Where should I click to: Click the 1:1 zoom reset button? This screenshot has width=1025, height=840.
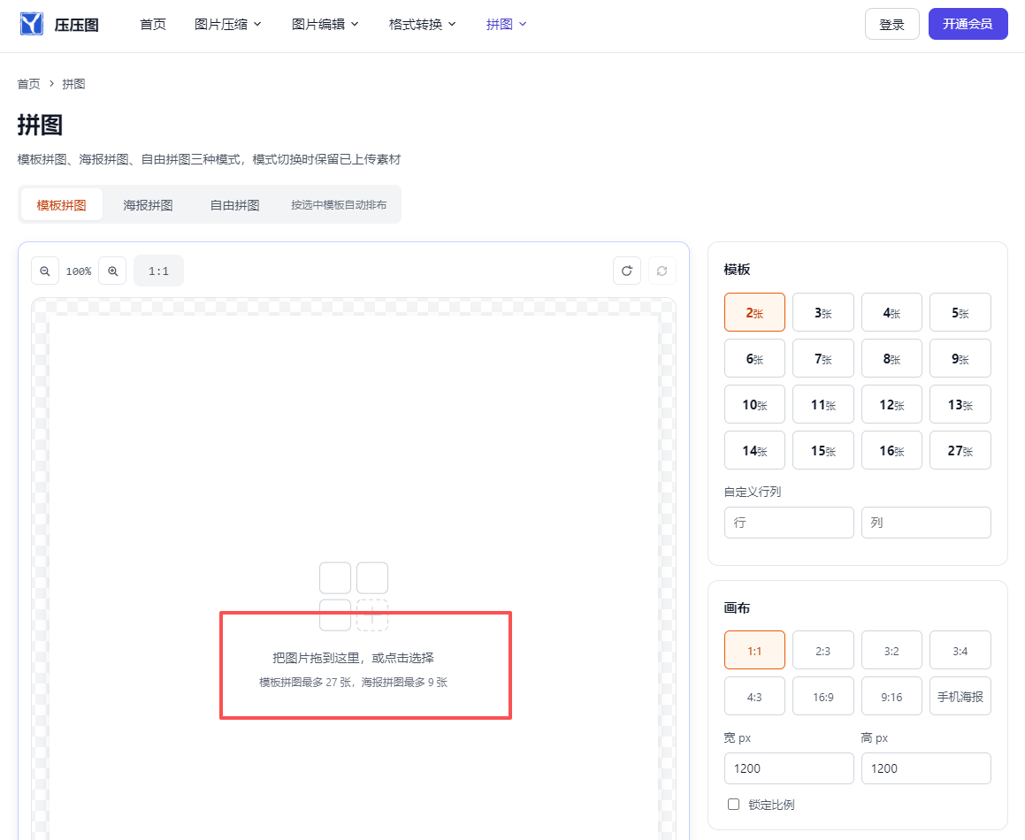pyautogui.click(x=159, y=271)
